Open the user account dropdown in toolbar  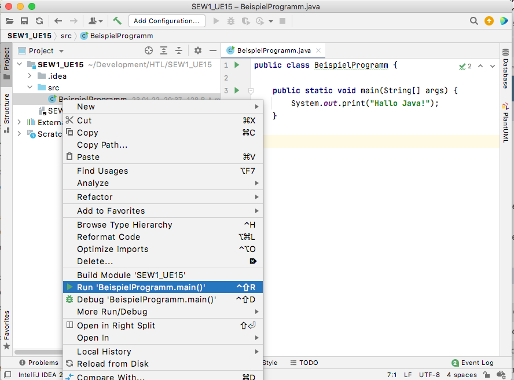coord(96,21)
